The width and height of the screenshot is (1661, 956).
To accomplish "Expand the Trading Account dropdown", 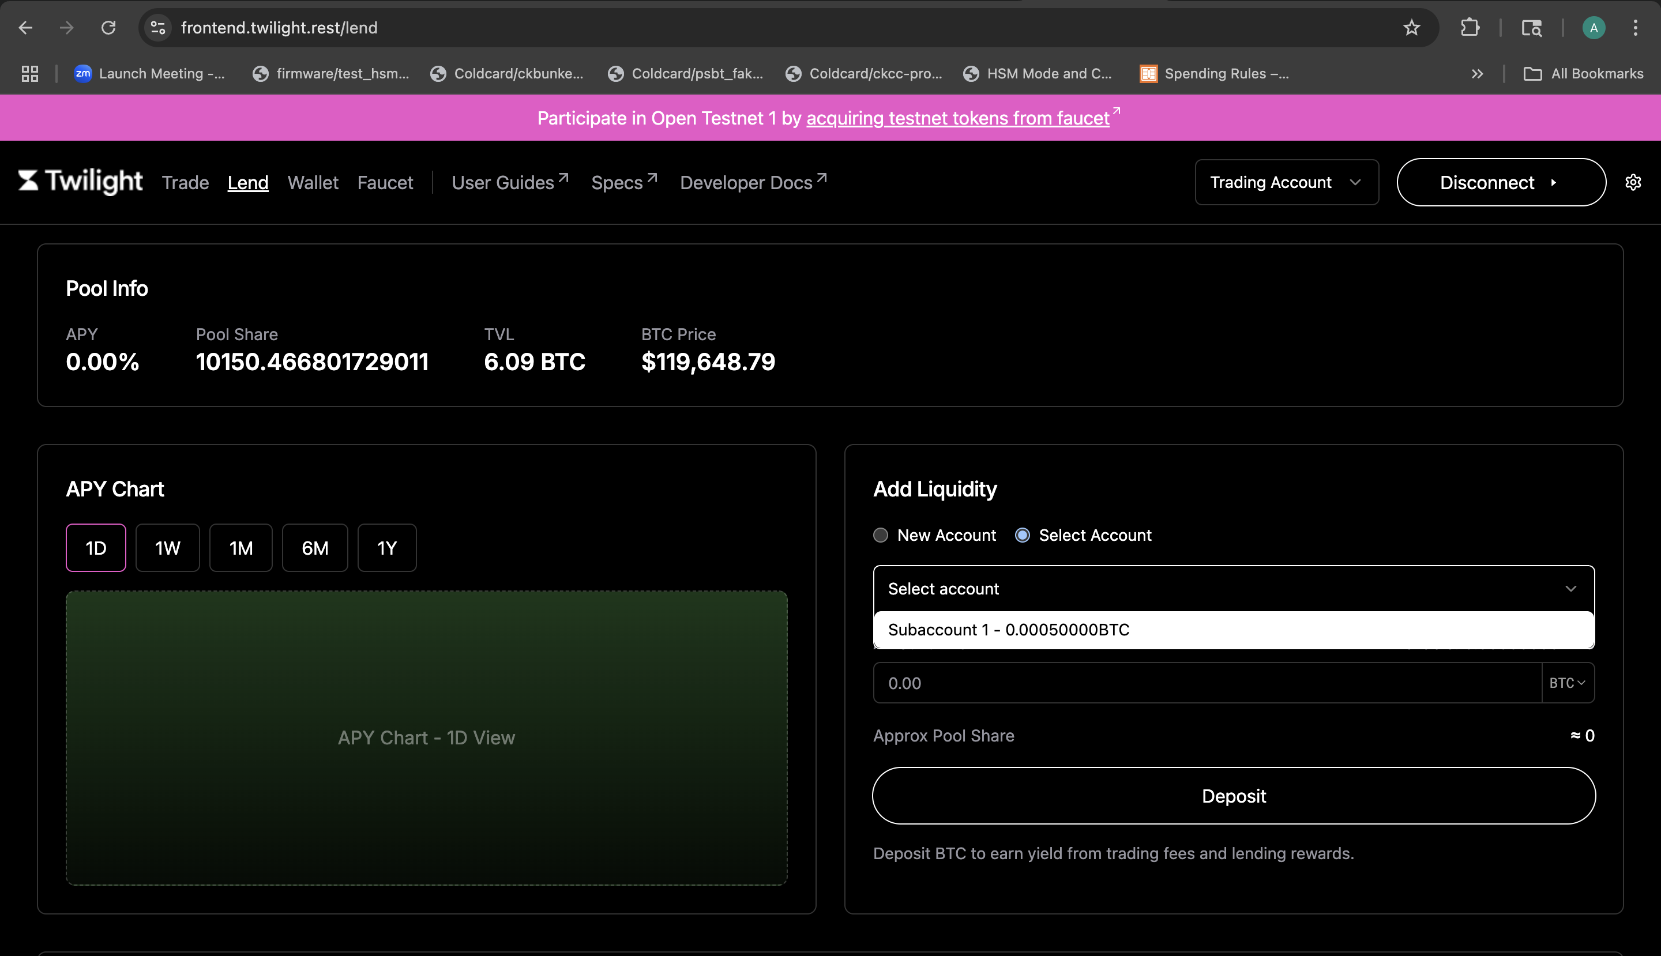I will [1286, 183].
